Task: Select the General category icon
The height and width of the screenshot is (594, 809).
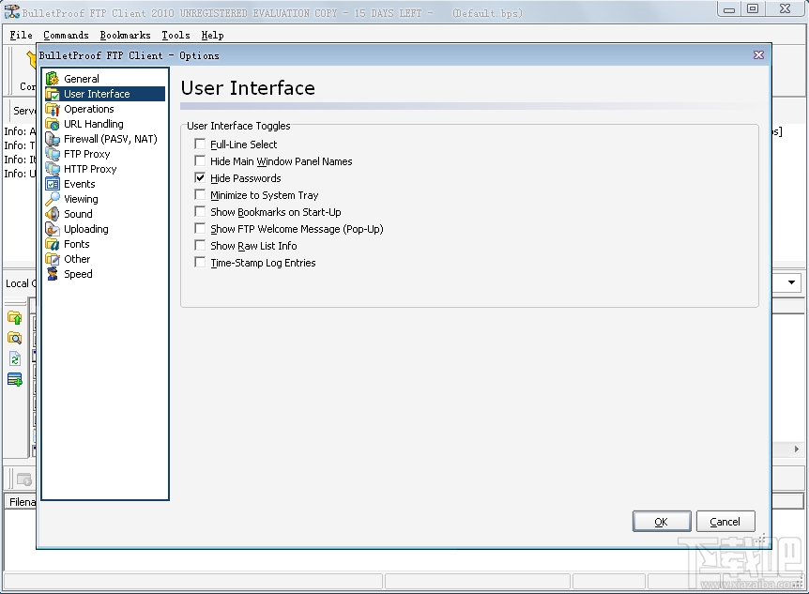Action: point(53,78)
